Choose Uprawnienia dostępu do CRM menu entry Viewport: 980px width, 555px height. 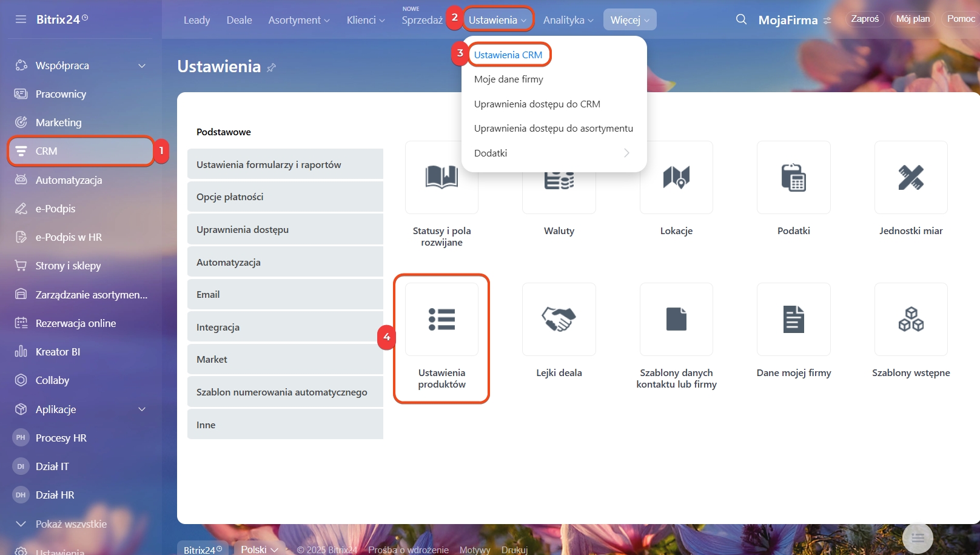pyautogui.click(x=537, y=104)
